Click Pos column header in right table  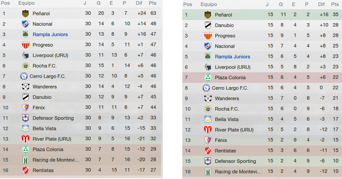188,4
